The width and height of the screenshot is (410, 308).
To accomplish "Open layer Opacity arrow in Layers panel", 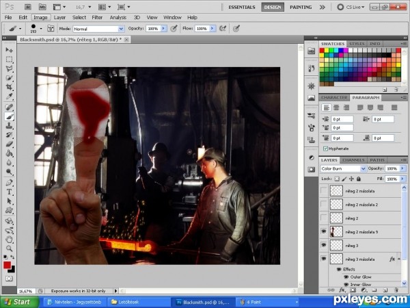I will [x=402, y=168].
